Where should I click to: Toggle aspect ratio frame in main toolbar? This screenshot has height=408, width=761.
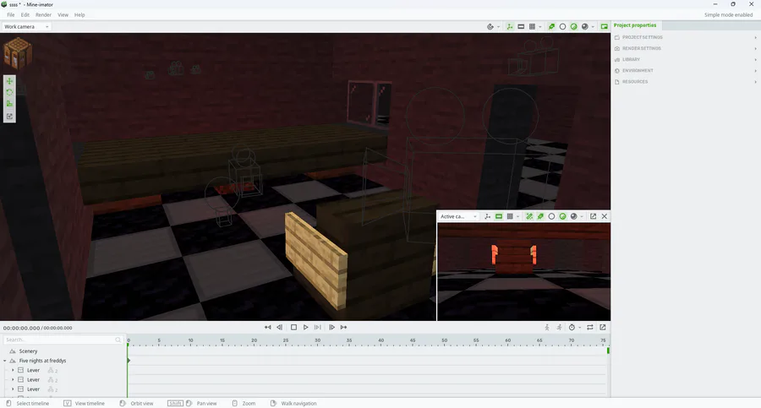pyautogui.click(x=521, y=27)
